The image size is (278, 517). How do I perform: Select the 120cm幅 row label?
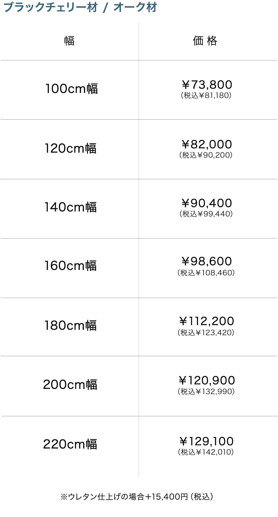pyautogui.click(x=71, y=148)
